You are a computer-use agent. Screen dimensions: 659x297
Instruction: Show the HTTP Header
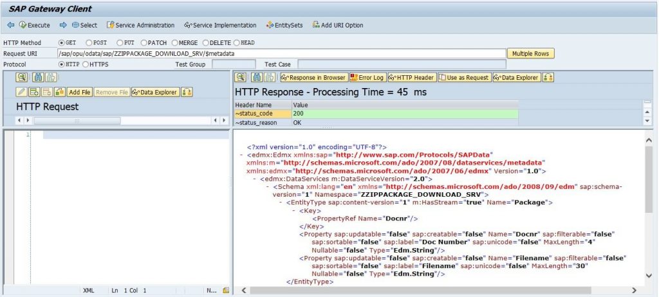point(411,77)
